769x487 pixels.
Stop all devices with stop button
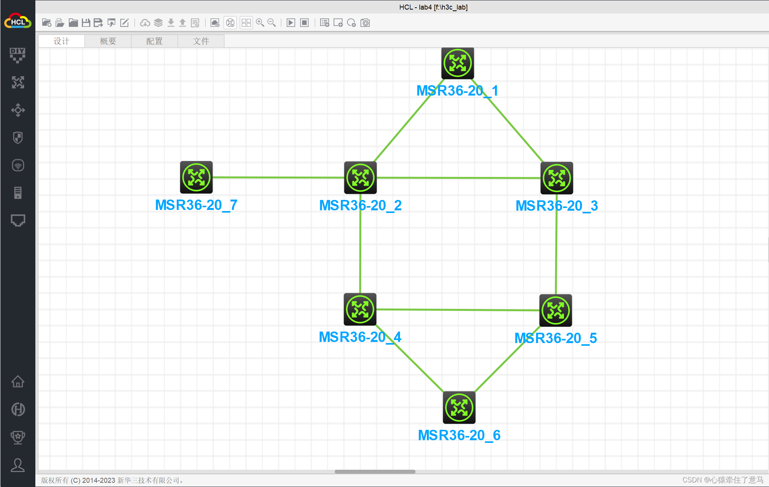pos(304,23)
